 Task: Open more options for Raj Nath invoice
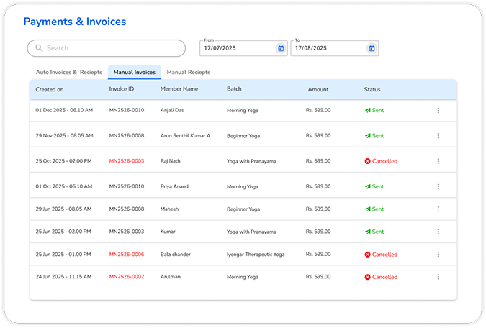click(x=438, y=161)
